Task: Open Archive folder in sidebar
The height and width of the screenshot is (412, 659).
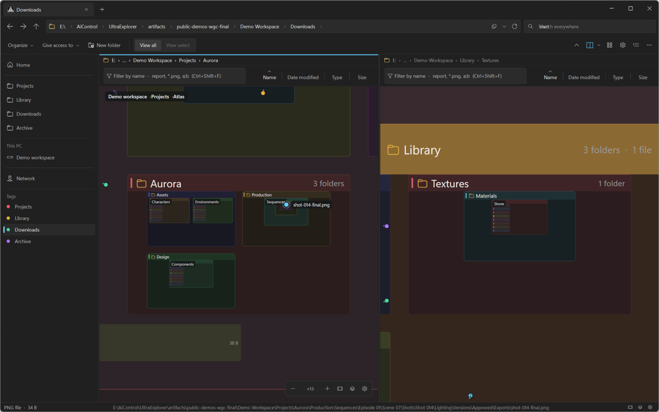Action: pyautogui.click(x=49, y=128)
